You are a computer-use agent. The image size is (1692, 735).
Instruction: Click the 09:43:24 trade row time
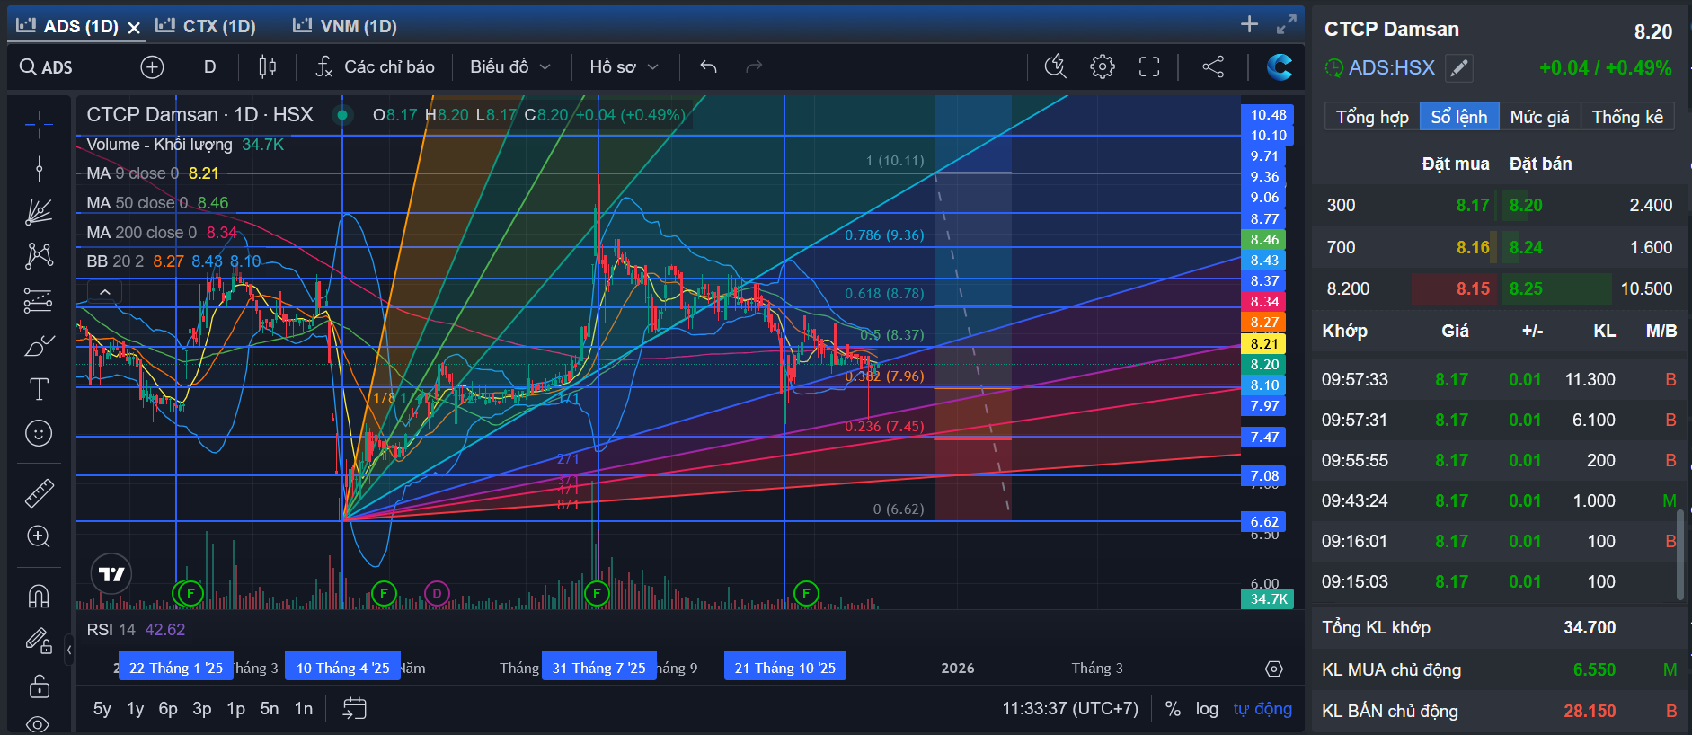pyautogui.click(x=1354, y=501)
